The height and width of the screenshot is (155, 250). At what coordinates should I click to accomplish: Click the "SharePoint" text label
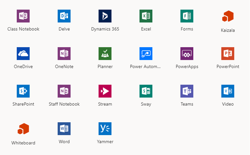[x=23, y=104]
